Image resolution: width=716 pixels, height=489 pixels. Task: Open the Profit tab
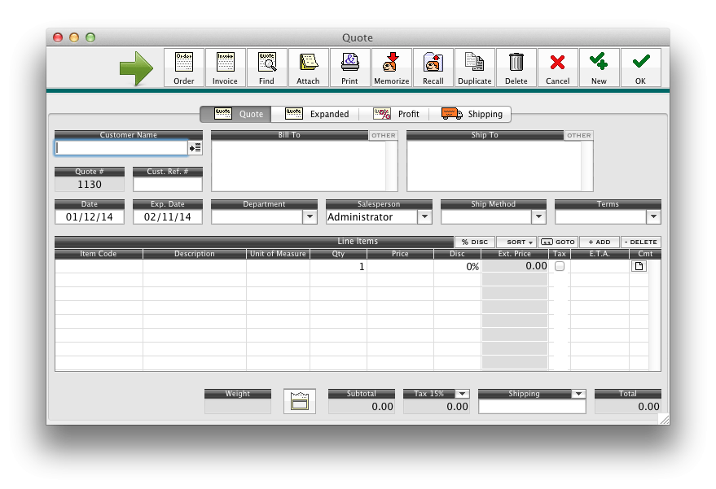pyautogui.click(x=395, y=114)
